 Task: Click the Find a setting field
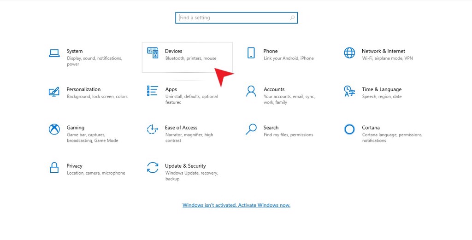click(236, 18)
